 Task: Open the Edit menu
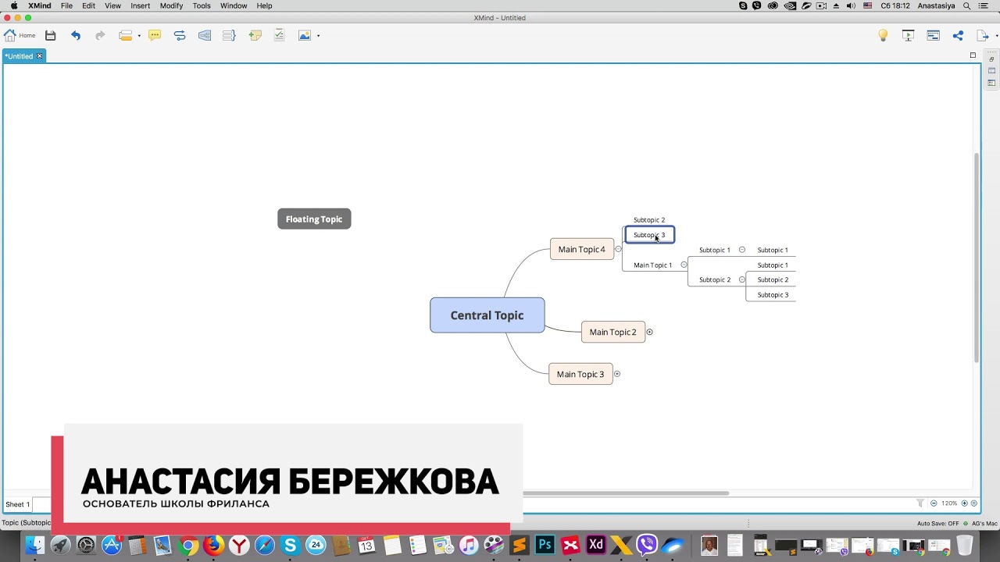[x=89, y=5]
